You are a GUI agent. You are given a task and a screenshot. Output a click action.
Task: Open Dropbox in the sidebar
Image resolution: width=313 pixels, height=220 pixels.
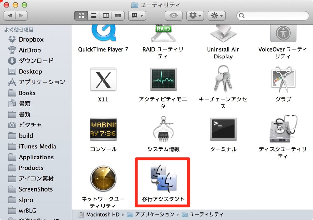pos(36,39)
